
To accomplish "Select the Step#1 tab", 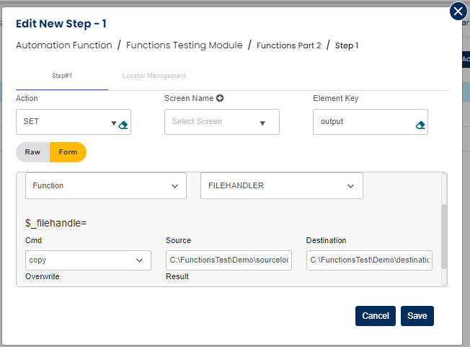I will pos(62,76).
